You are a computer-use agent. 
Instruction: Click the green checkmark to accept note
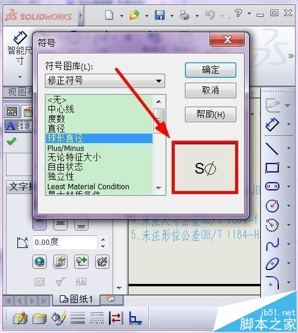[x=11, y=141]
